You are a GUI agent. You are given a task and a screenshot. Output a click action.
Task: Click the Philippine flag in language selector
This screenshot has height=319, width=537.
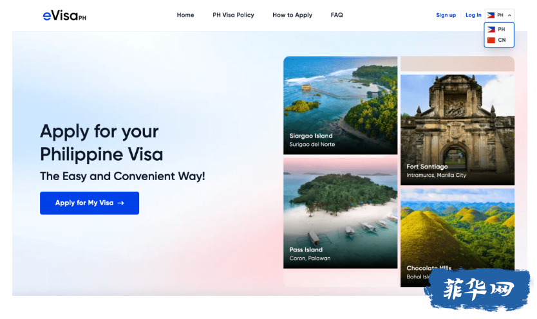[x=491, y=15]
